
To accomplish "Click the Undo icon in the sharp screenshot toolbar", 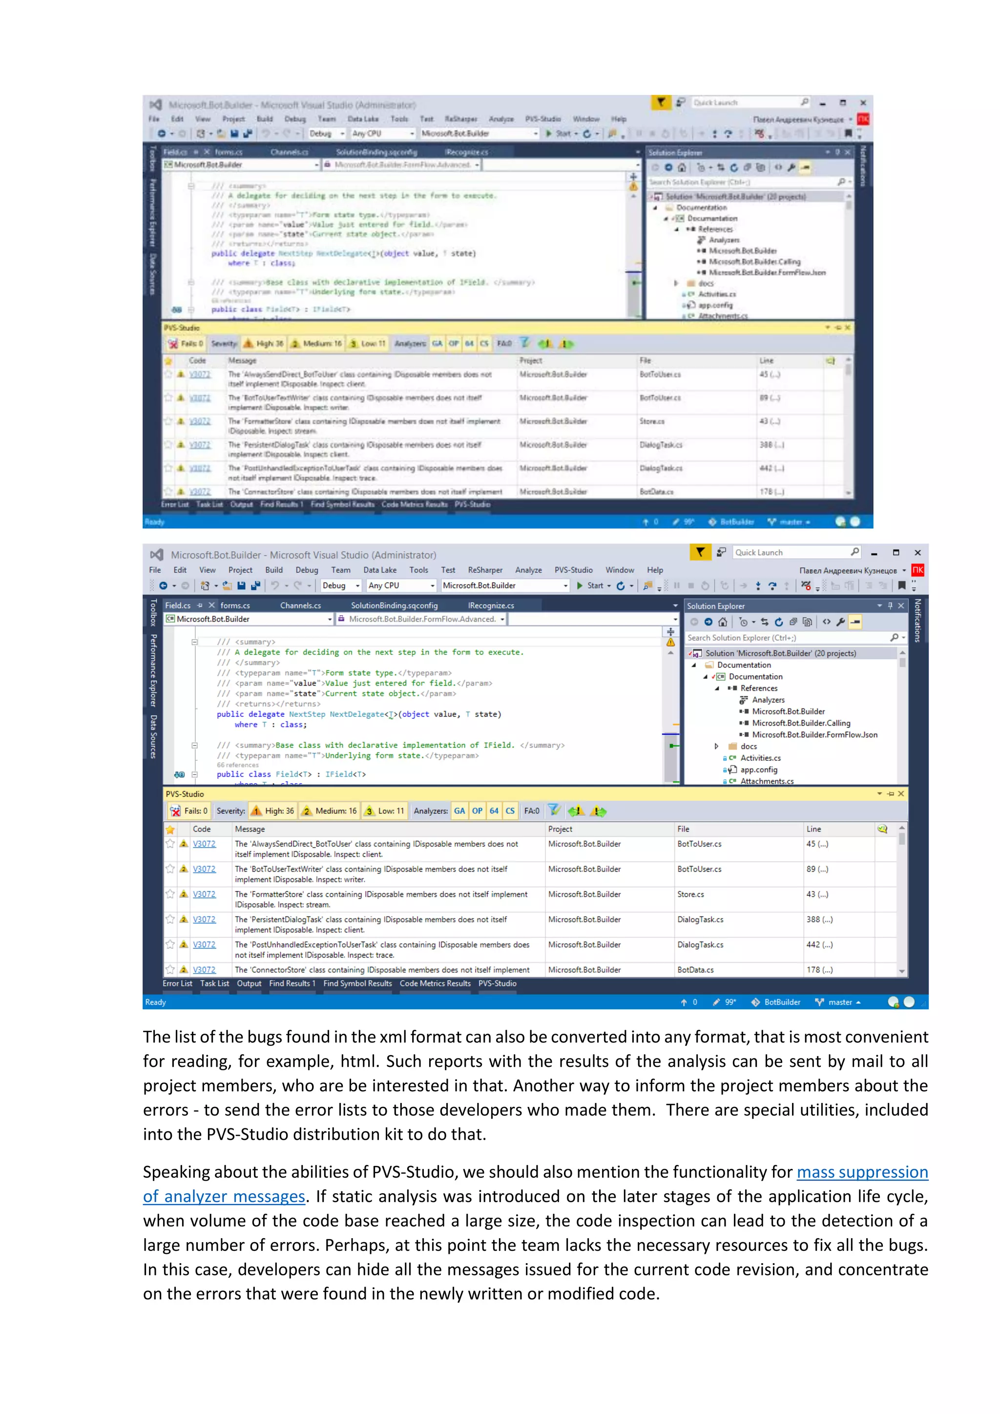I will 275,586.
